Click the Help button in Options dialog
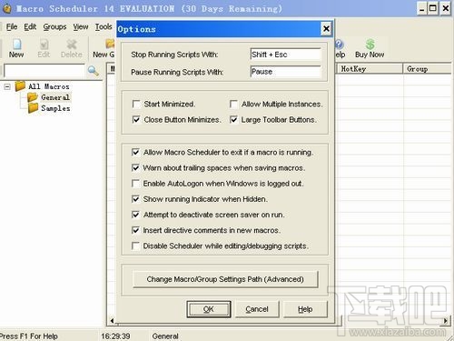This screenshot has height=341, width=454. pyautogui.click(x=305, y=309)
